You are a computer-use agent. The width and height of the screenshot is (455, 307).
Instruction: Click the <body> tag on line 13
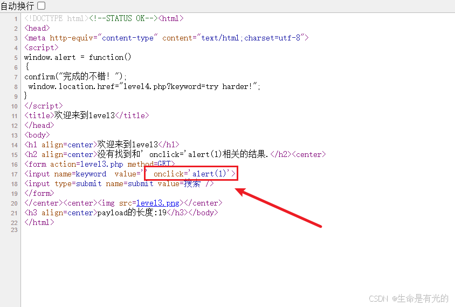[x=37, y=135]
